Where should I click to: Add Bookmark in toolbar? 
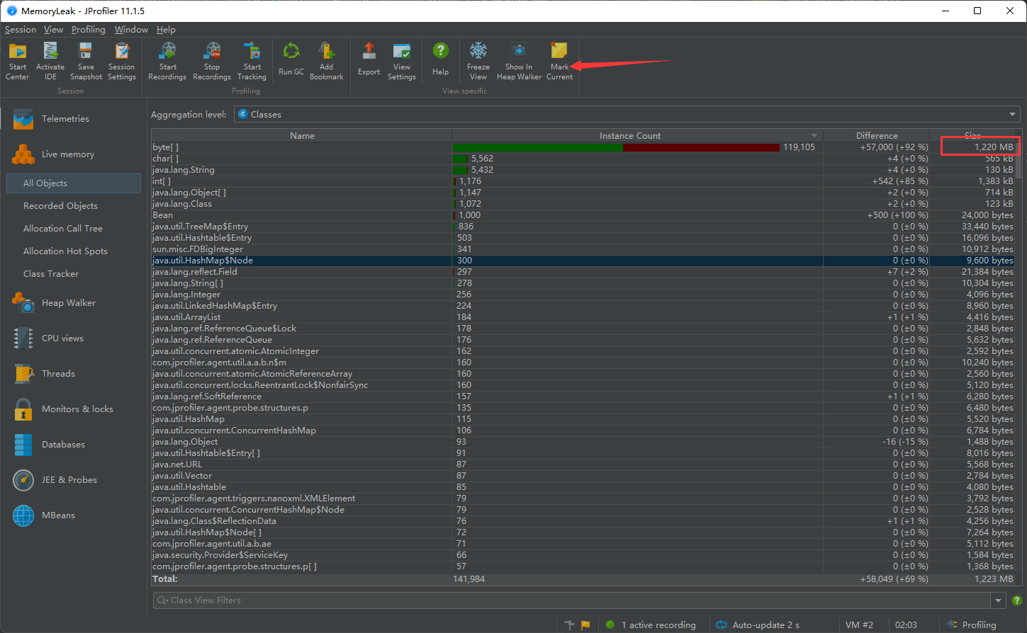click(327, 61)
